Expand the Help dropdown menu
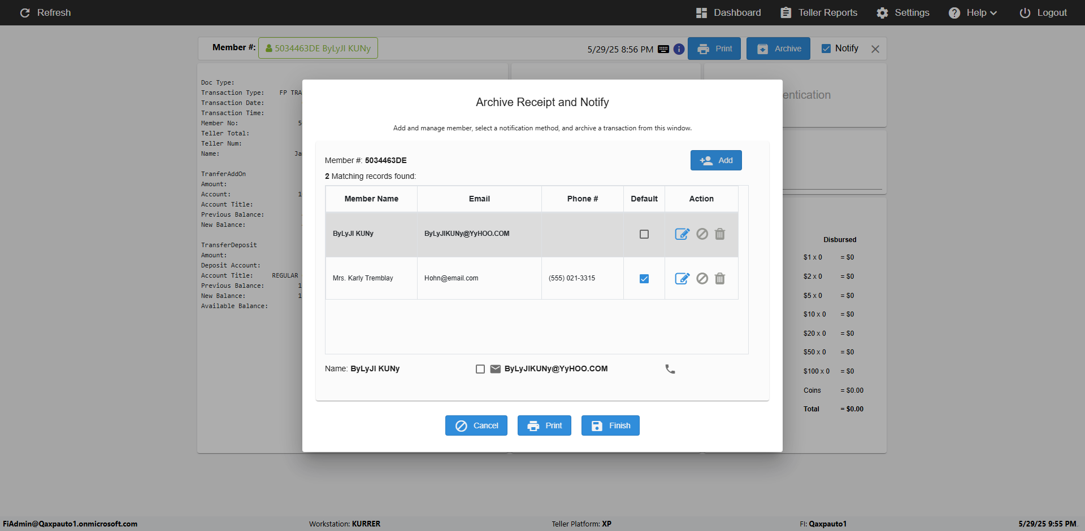 click(x=973, y=12)
